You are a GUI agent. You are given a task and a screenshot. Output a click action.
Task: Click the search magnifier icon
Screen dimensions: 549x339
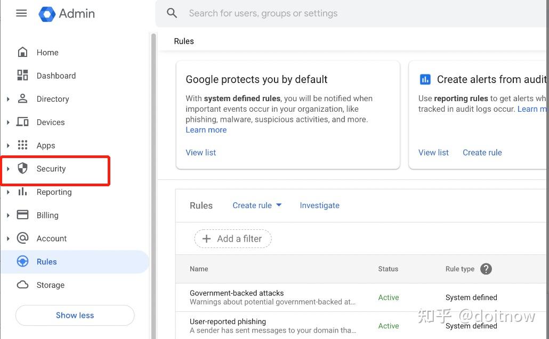172,13
